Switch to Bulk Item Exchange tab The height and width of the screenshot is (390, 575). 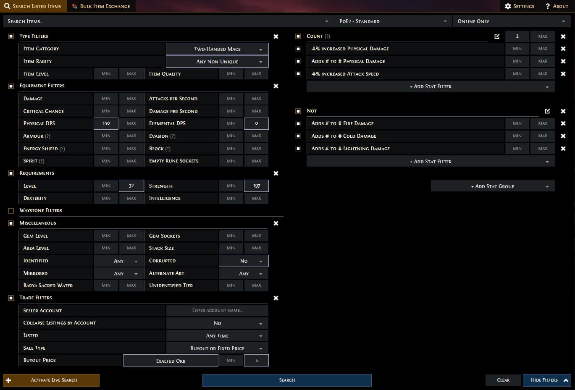(x=101, y=6)
